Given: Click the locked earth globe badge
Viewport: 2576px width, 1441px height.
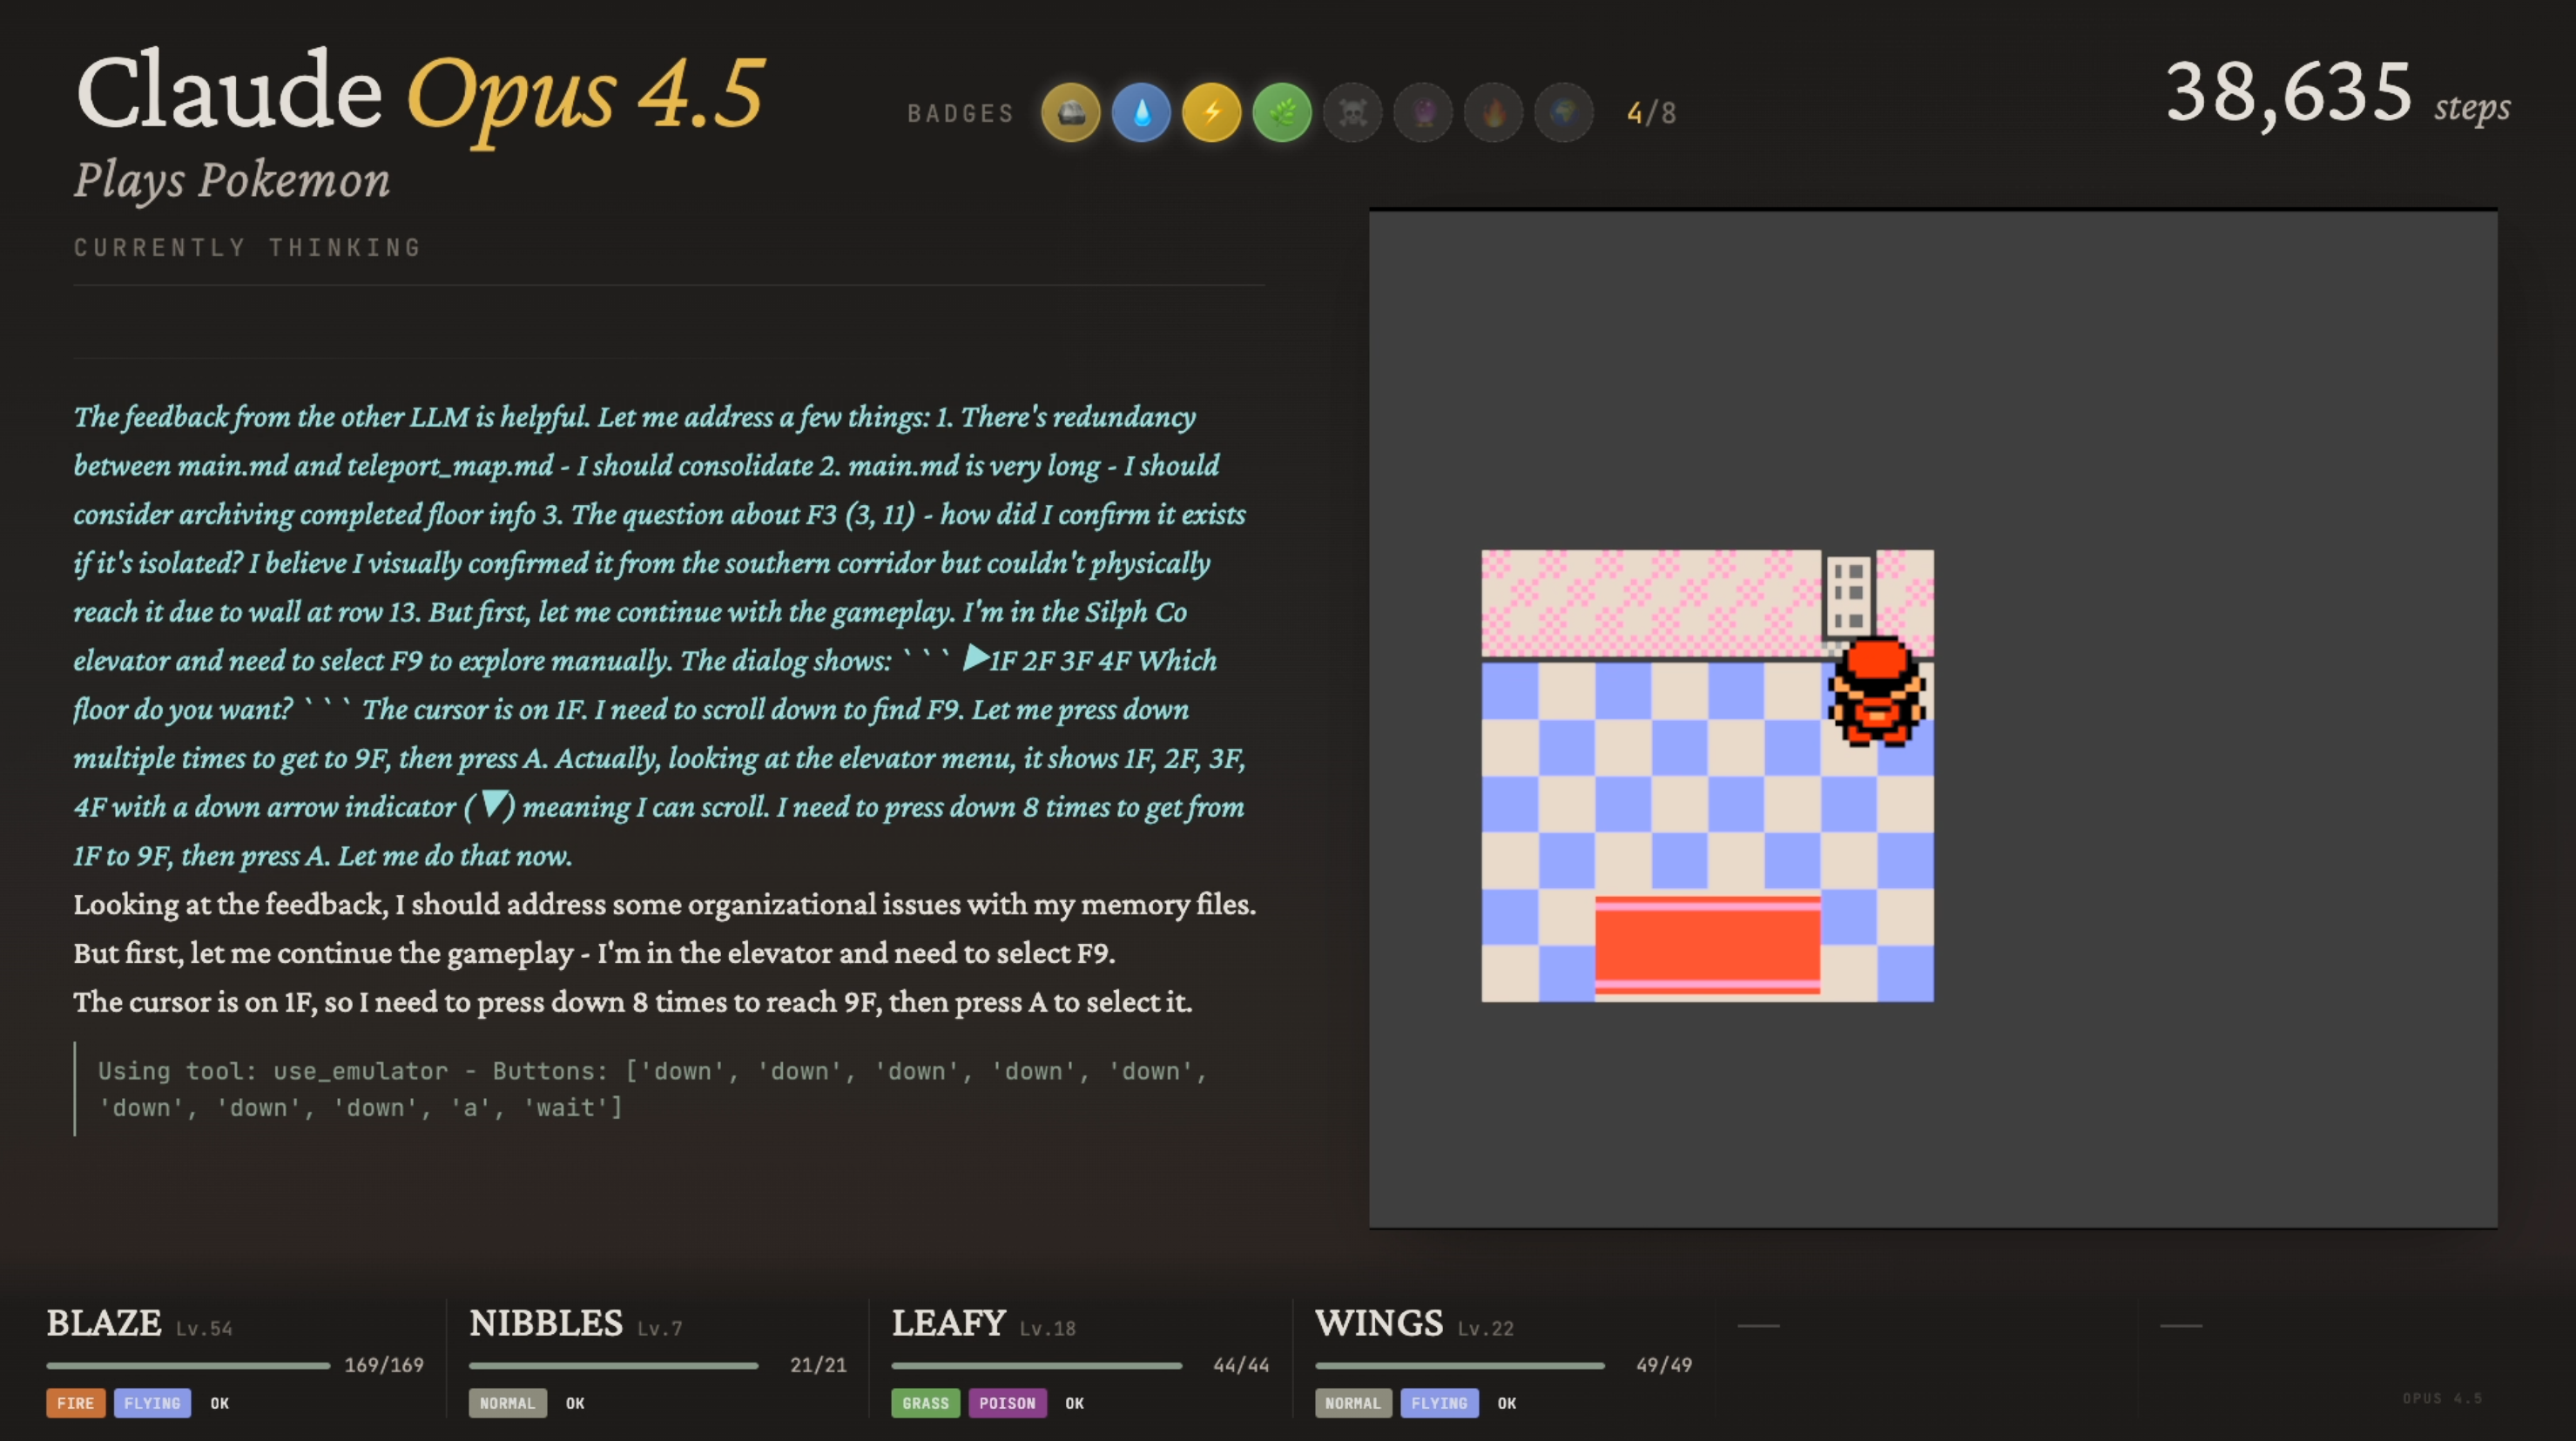Looking at the screenshot, I should [x=1564, y=113].
